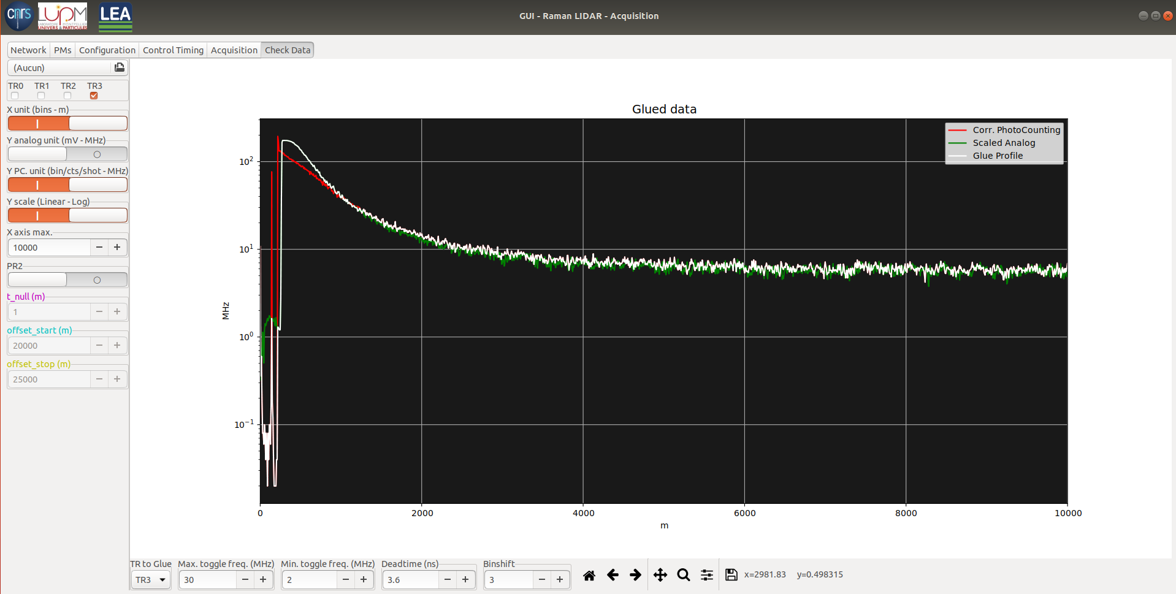The image size is (1176, 594).
Task: Enable the TR0 checkbox
Action: pos(15,96)
